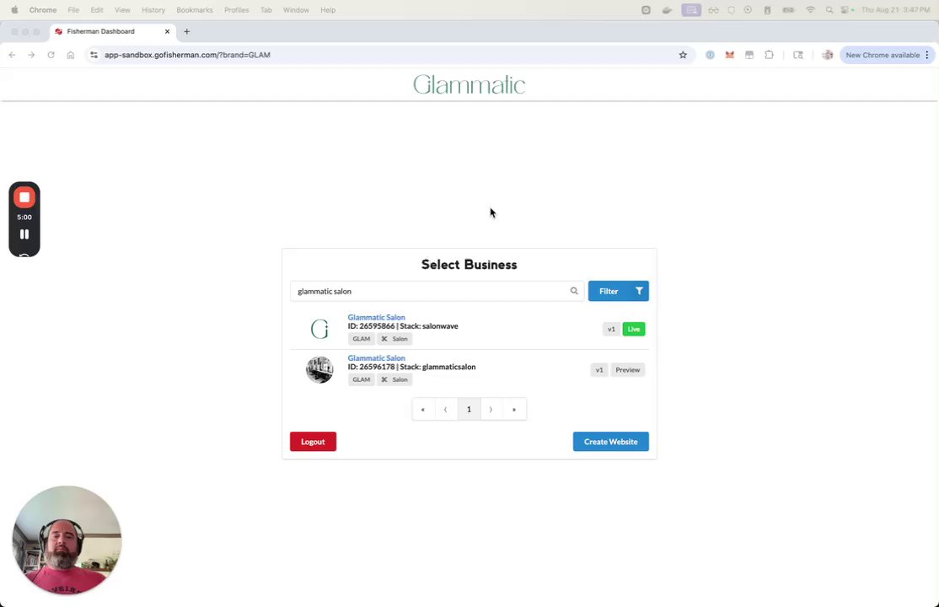Viewport: 939px width, 607px height.
Task: Click the v1 badge next to Live
Action: point(611,329)
